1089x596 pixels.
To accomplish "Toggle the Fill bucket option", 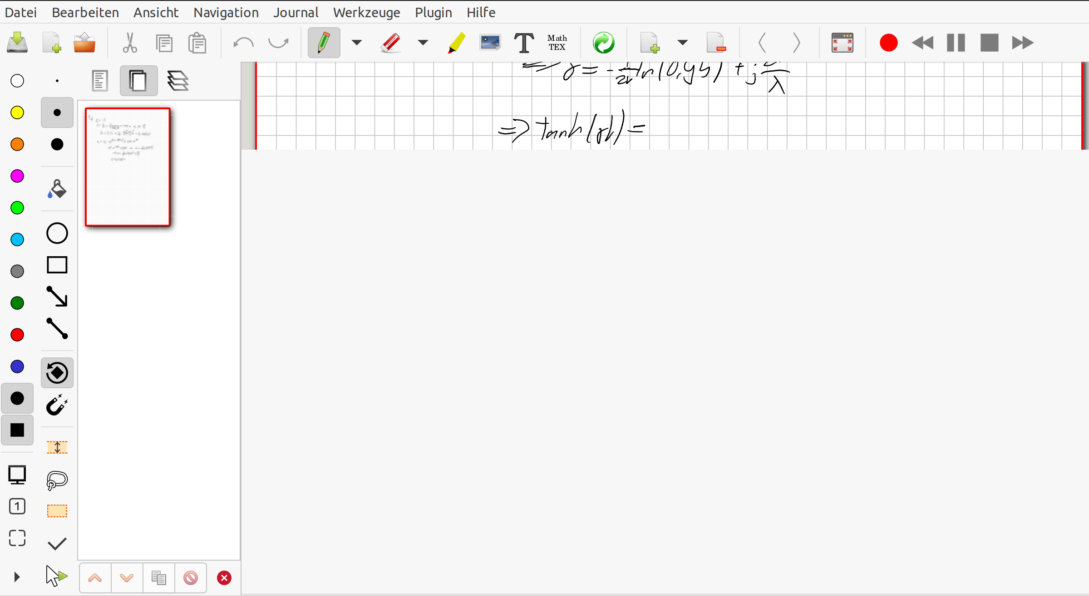I will [x=57, y=190].
